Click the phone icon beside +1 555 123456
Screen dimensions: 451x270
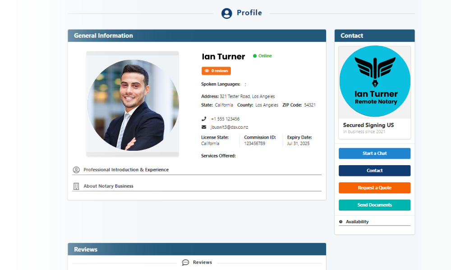[x=204, y=119]
